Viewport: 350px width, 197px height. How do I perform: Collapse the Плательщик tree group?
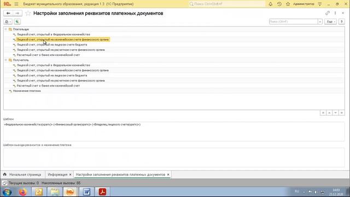[6, 29]
